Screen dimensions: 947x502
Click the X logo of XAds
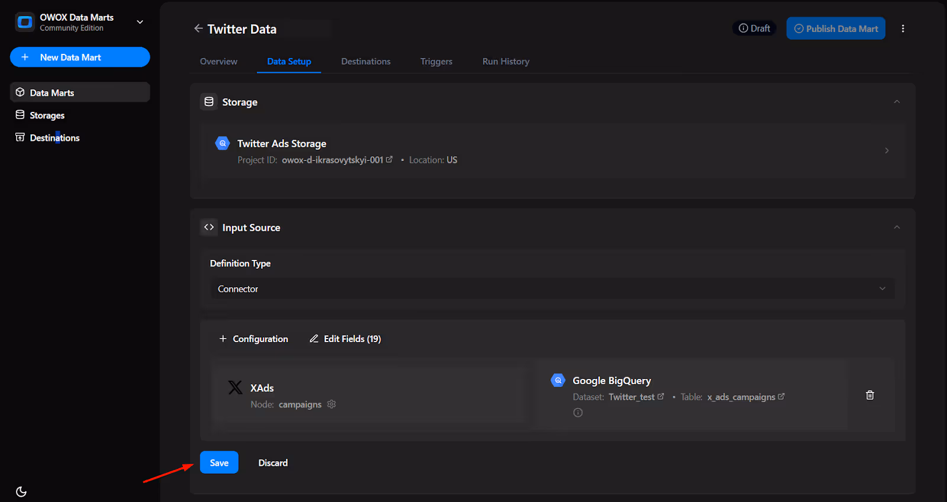point(235,388)
